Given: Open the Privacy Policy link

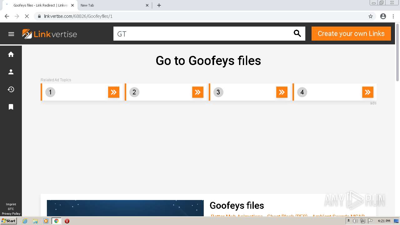Looking at the screenshot, I should (x=11, y=214).
